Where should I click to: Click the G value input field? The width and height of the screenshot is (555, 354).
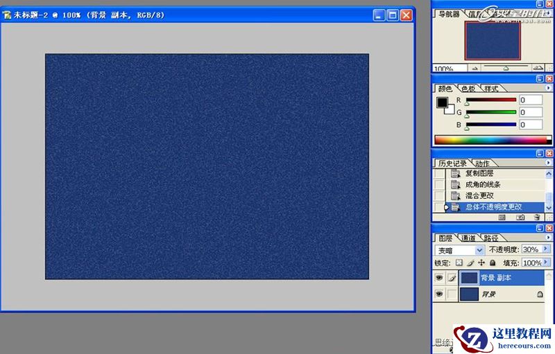[531, 112]
